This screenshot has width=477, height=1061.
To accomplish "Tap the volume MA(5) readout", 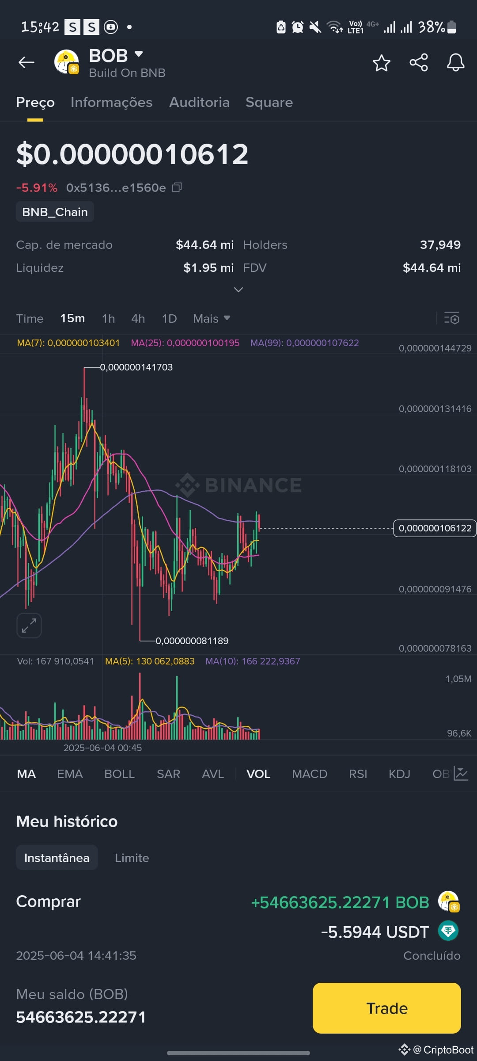I will 150,661.
